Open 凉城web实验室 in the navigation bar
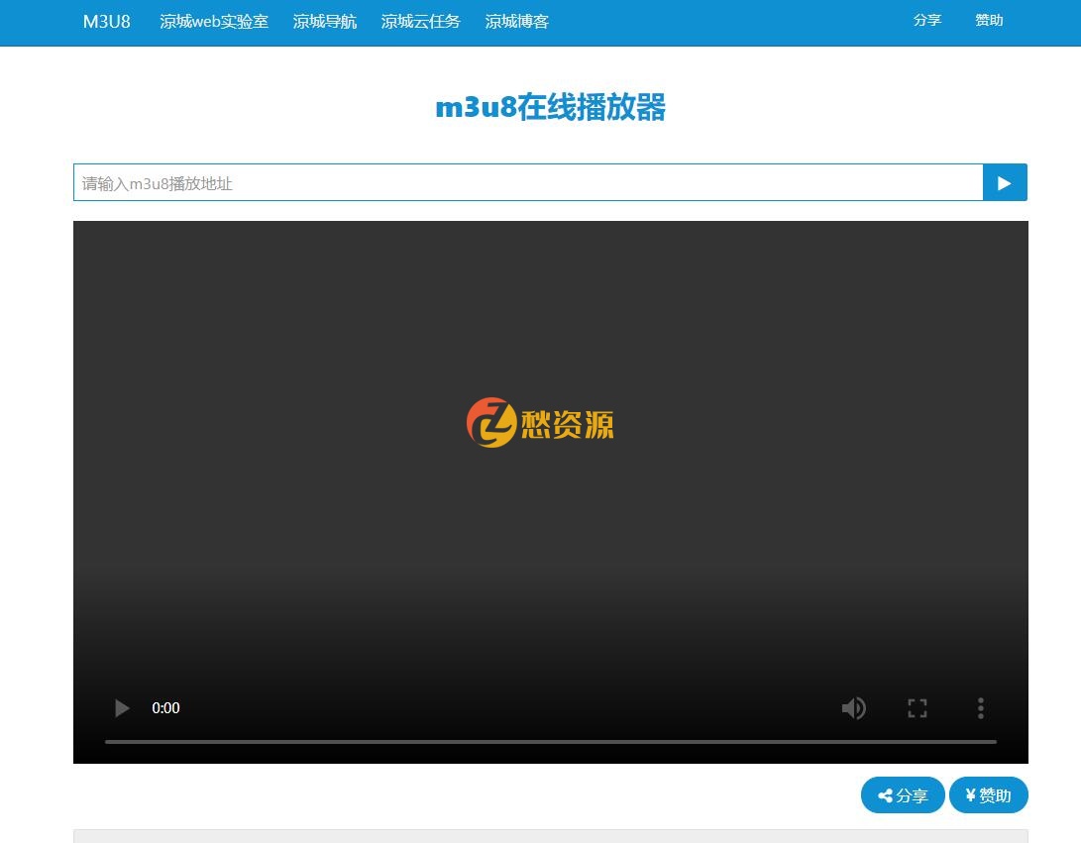This screenshot has width=1081, height=843. pos(214,21)
